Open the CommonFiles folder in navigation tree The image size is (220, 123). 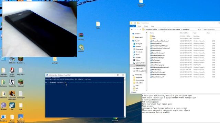pos(140,80)
